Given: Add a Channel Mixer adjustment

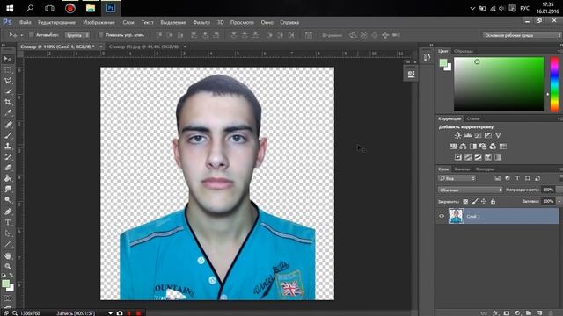Looking at the screenshot, I should point(493,147).
